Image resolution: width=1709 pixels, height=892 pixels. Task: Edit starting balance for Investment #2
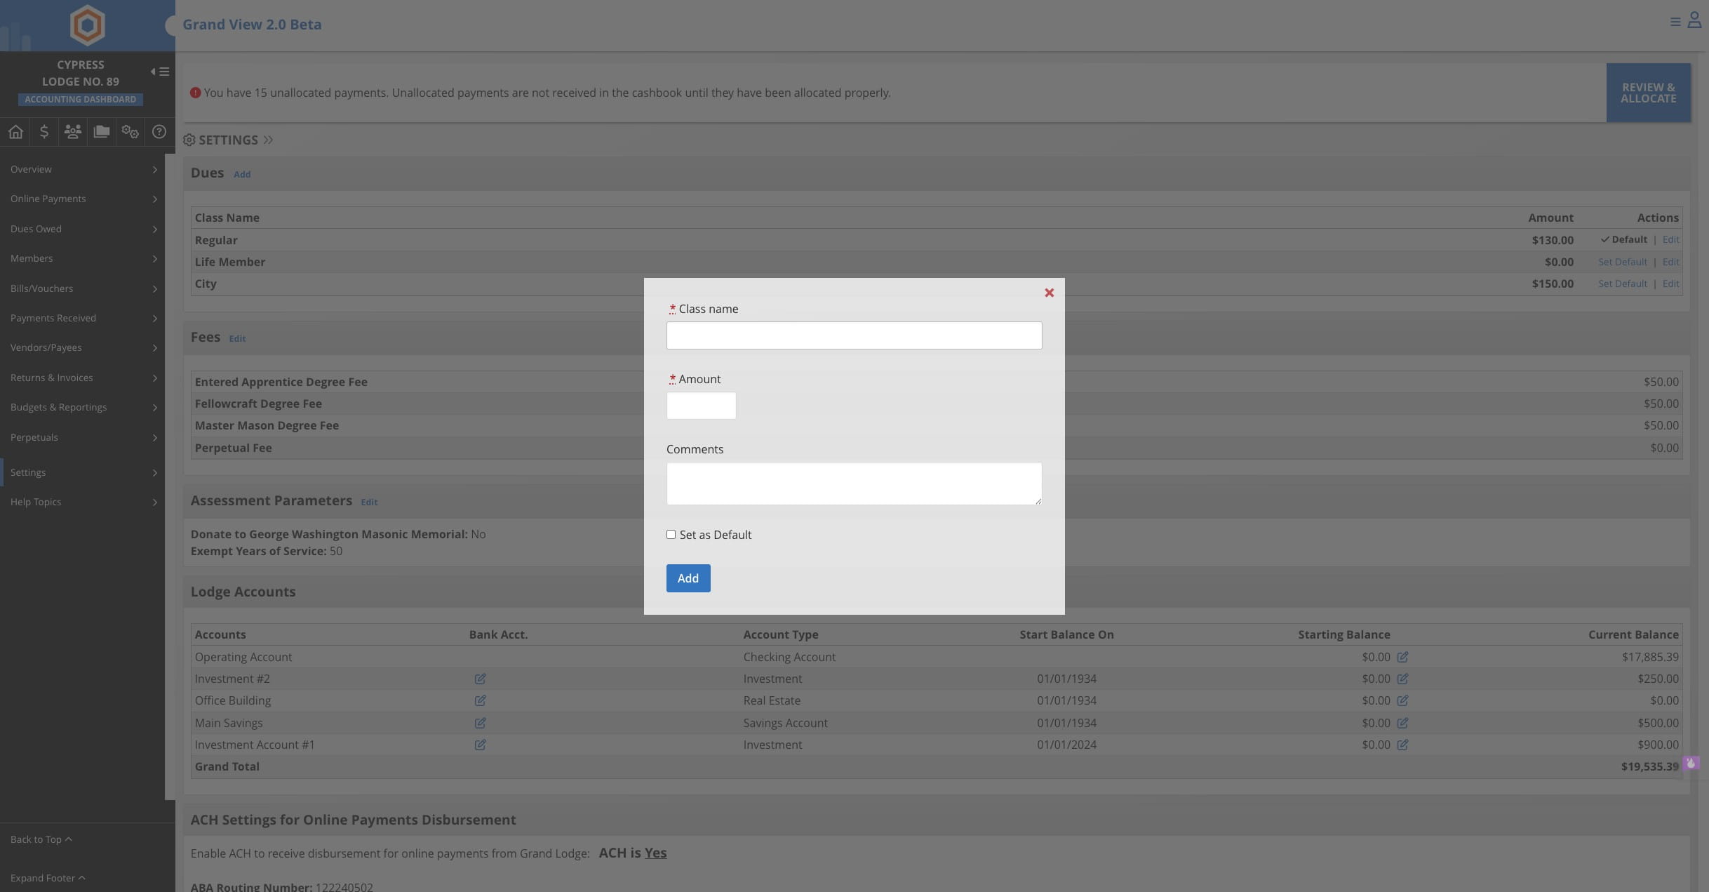pos(1402,679)
